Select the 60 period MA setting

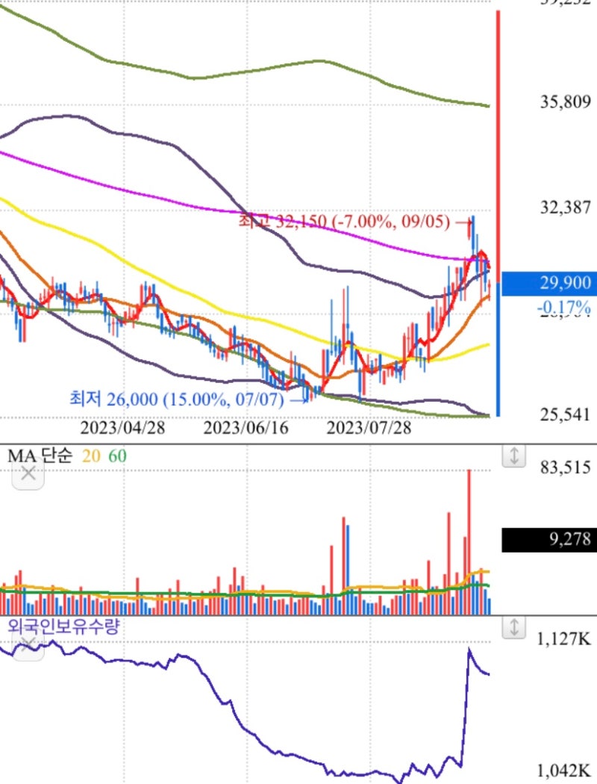point(117,456)
